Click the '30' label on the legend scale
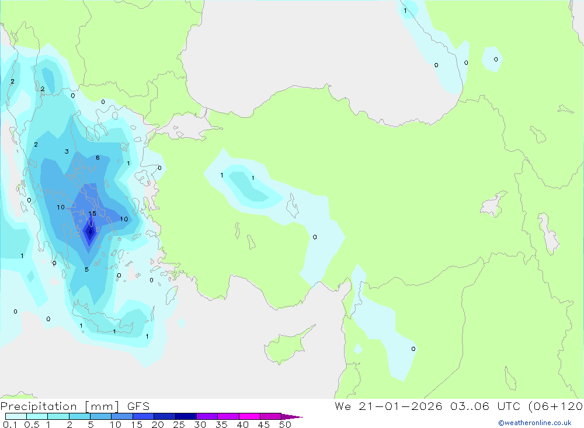This screenshot has height=428, width=584. point(200,424)
